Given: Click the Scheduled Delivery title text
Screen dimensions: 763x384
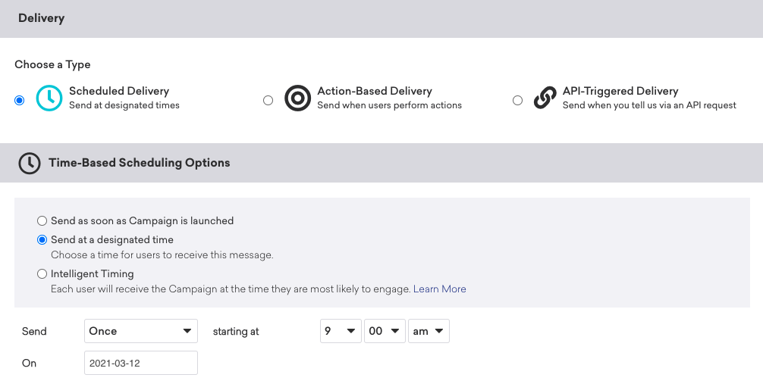Looking at the screenshot, I should pyautogui.click(x=119, y=91).
